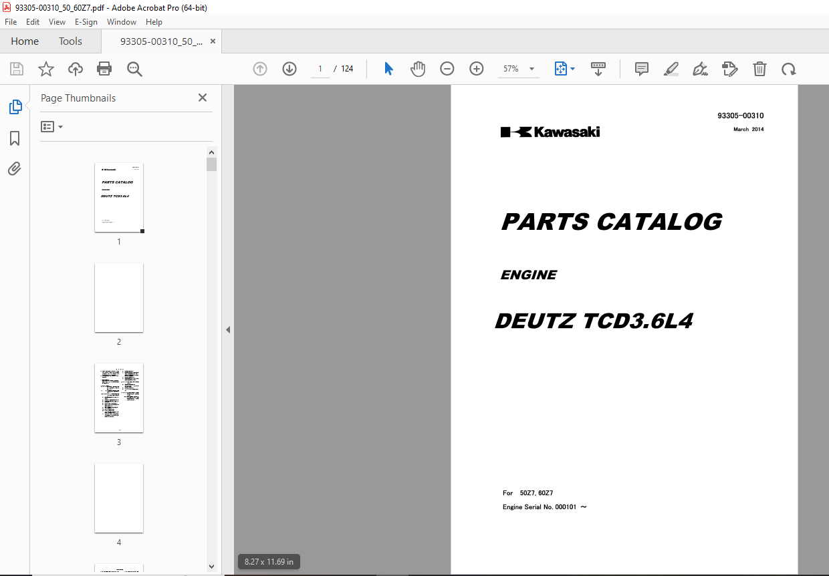Screen dimensions: 829x576
Task: Open the Attachments paperclip icon
Action: tap(15, 168)
